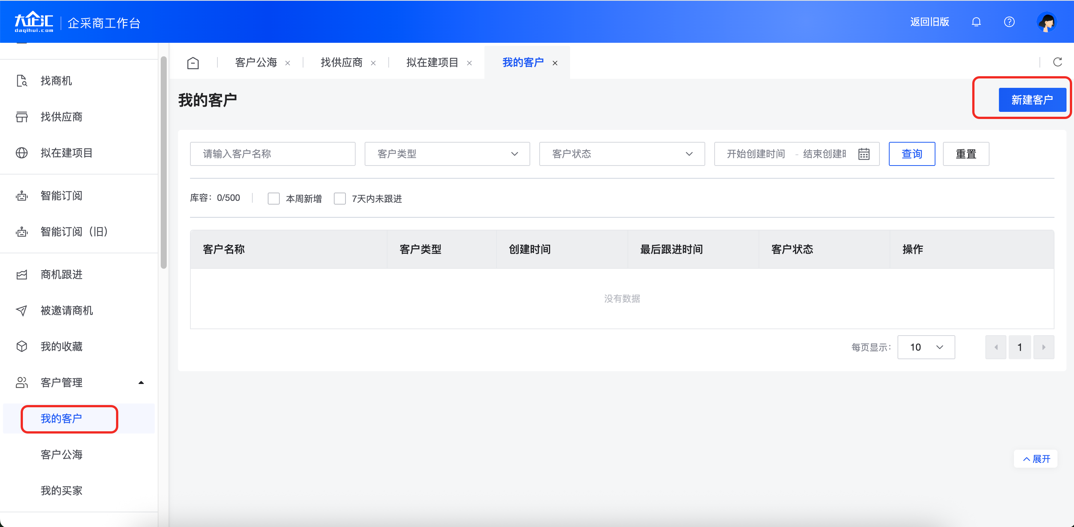
Task: Switch to the 找供应商 tab
Action: (341, 62)
